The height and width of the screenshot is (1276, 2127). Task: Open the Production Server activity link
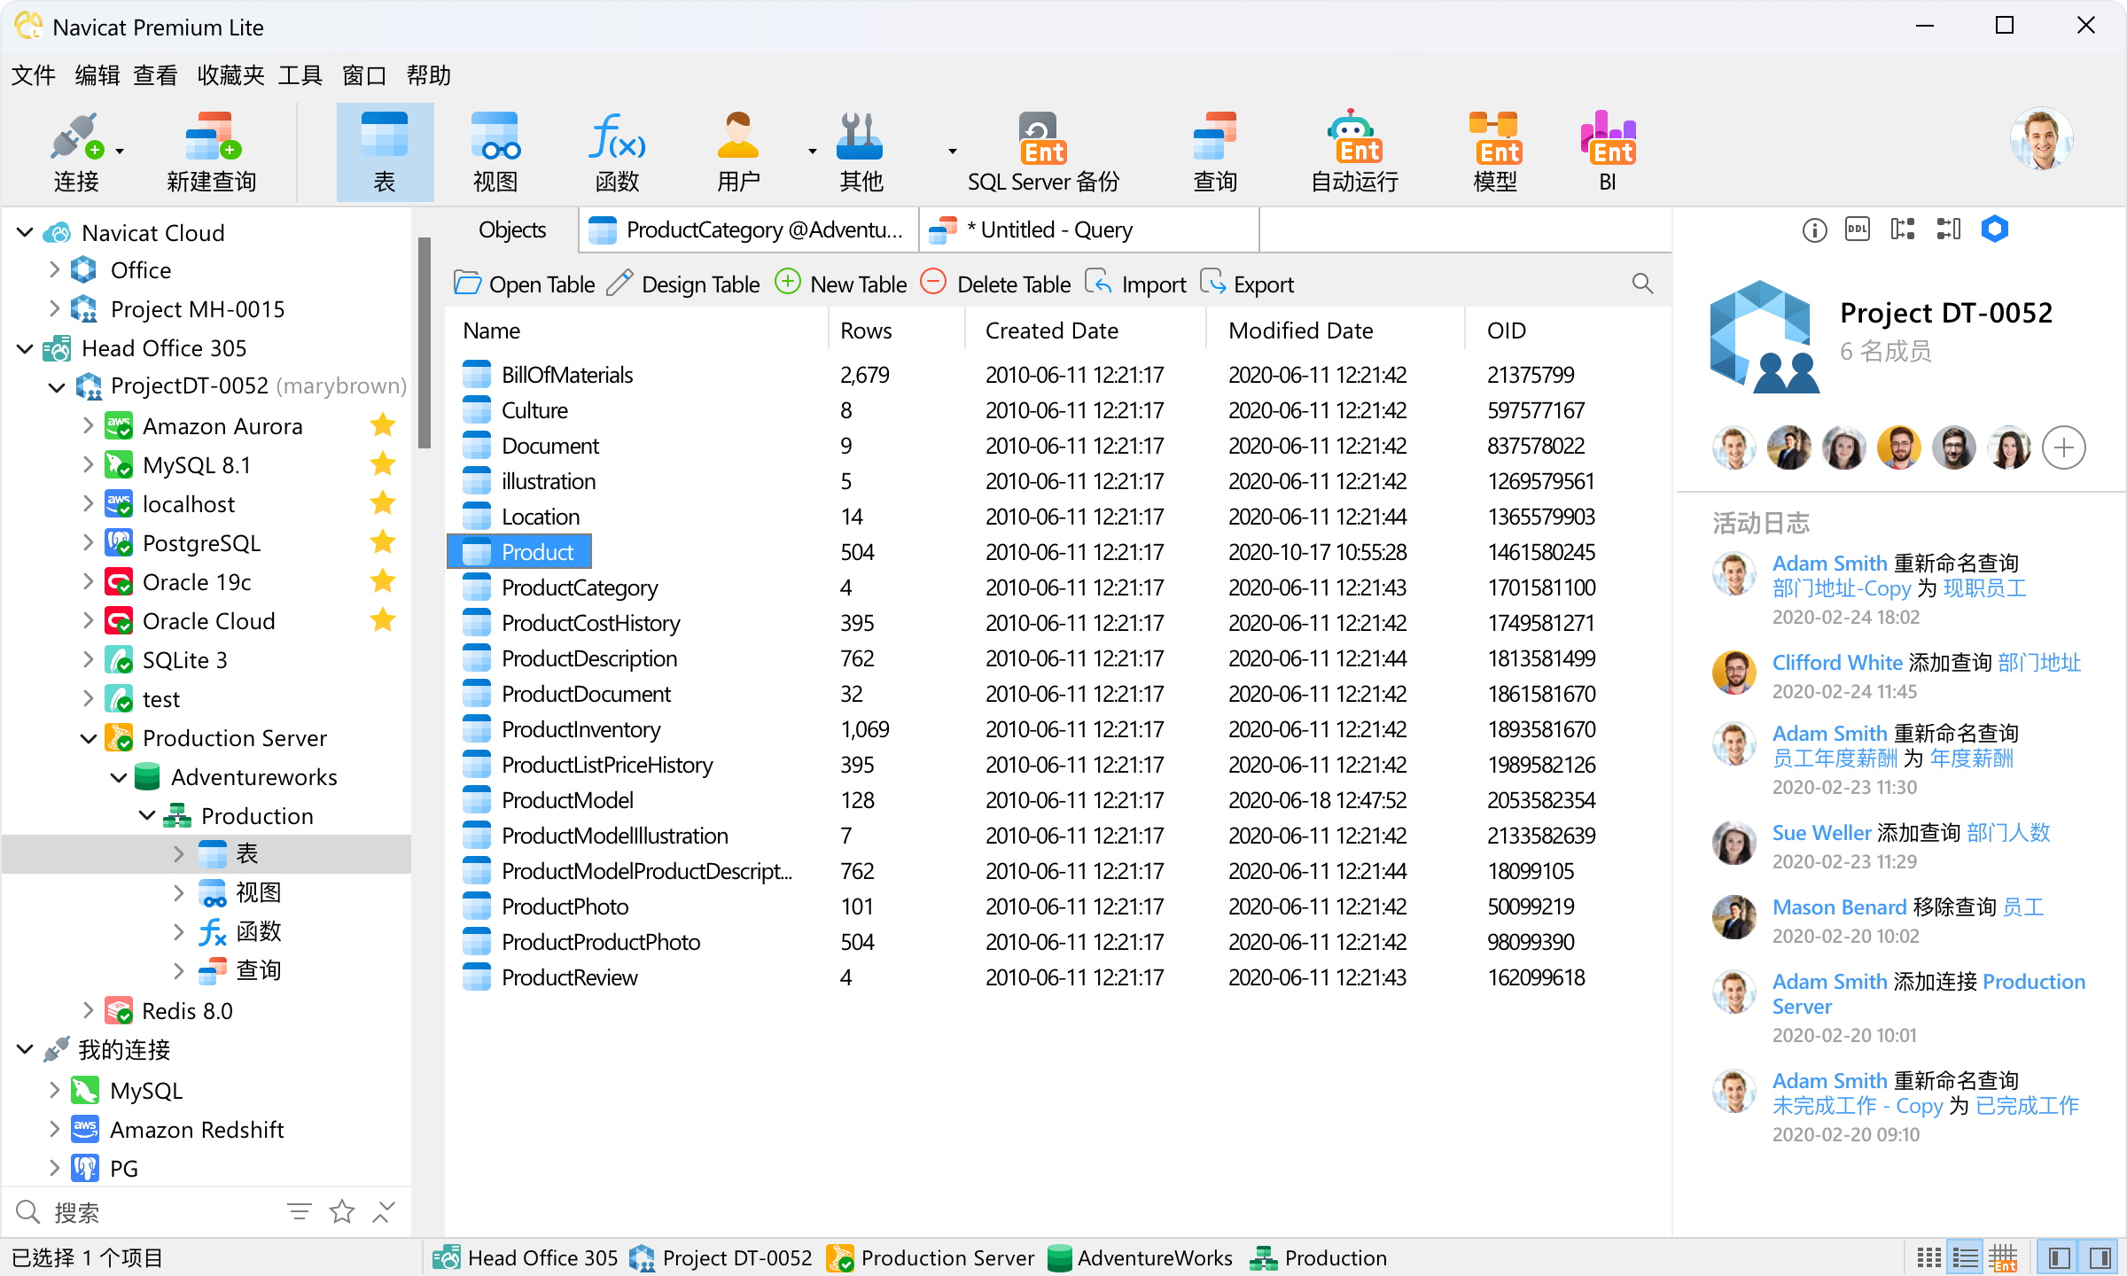2033,982
